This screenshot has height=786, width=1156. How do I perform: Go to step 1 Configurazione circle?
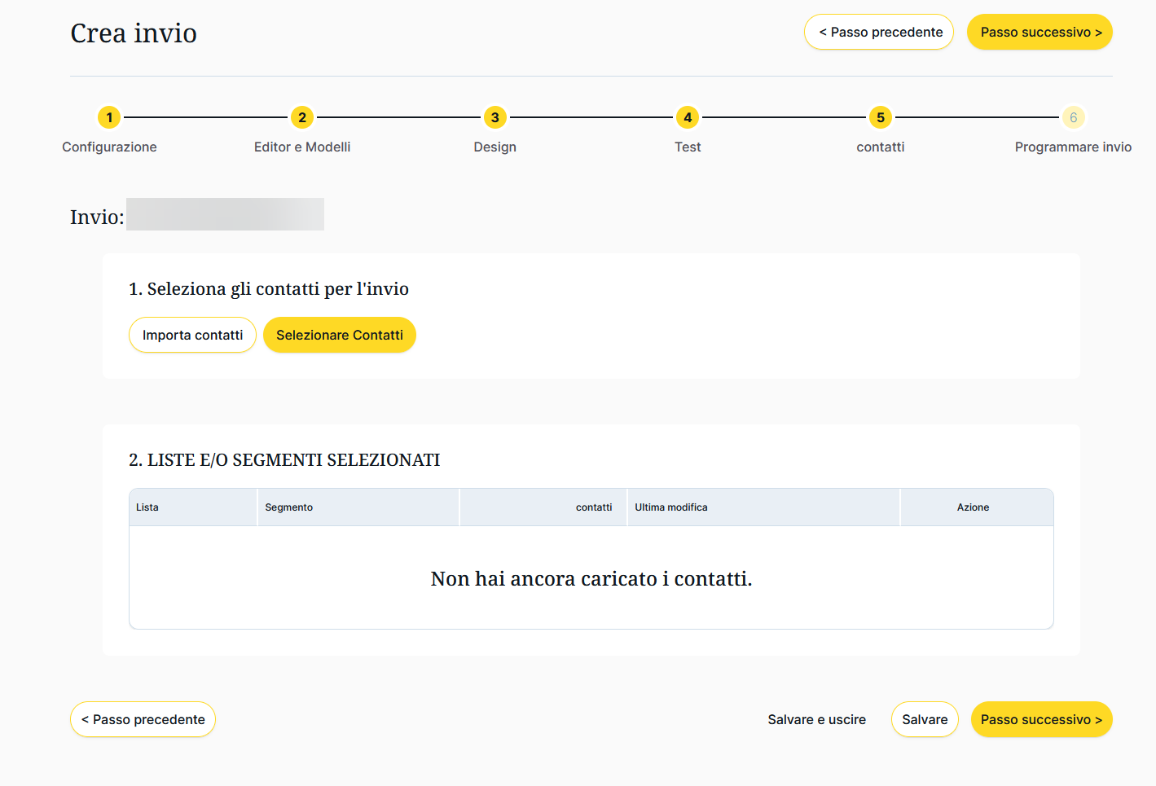pos(109,117)
